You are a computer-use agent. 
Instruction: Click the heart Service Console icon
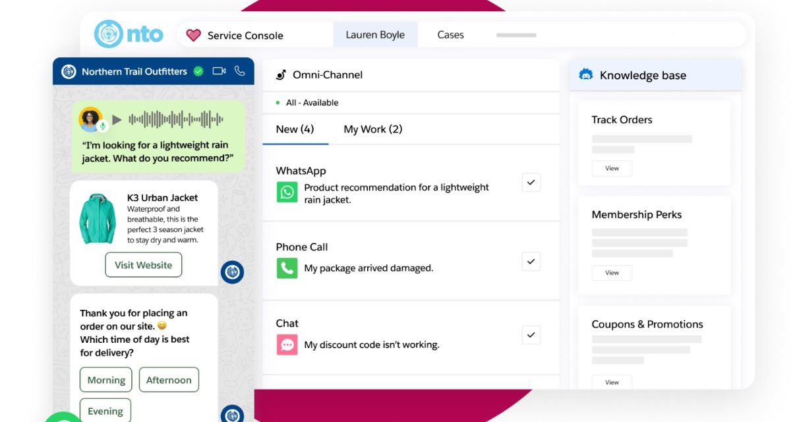[193, 36]
